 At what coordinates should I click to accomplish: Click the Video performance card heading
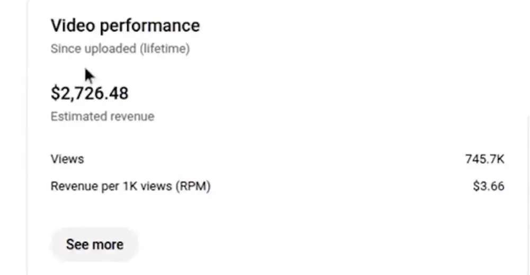point(125,25)
